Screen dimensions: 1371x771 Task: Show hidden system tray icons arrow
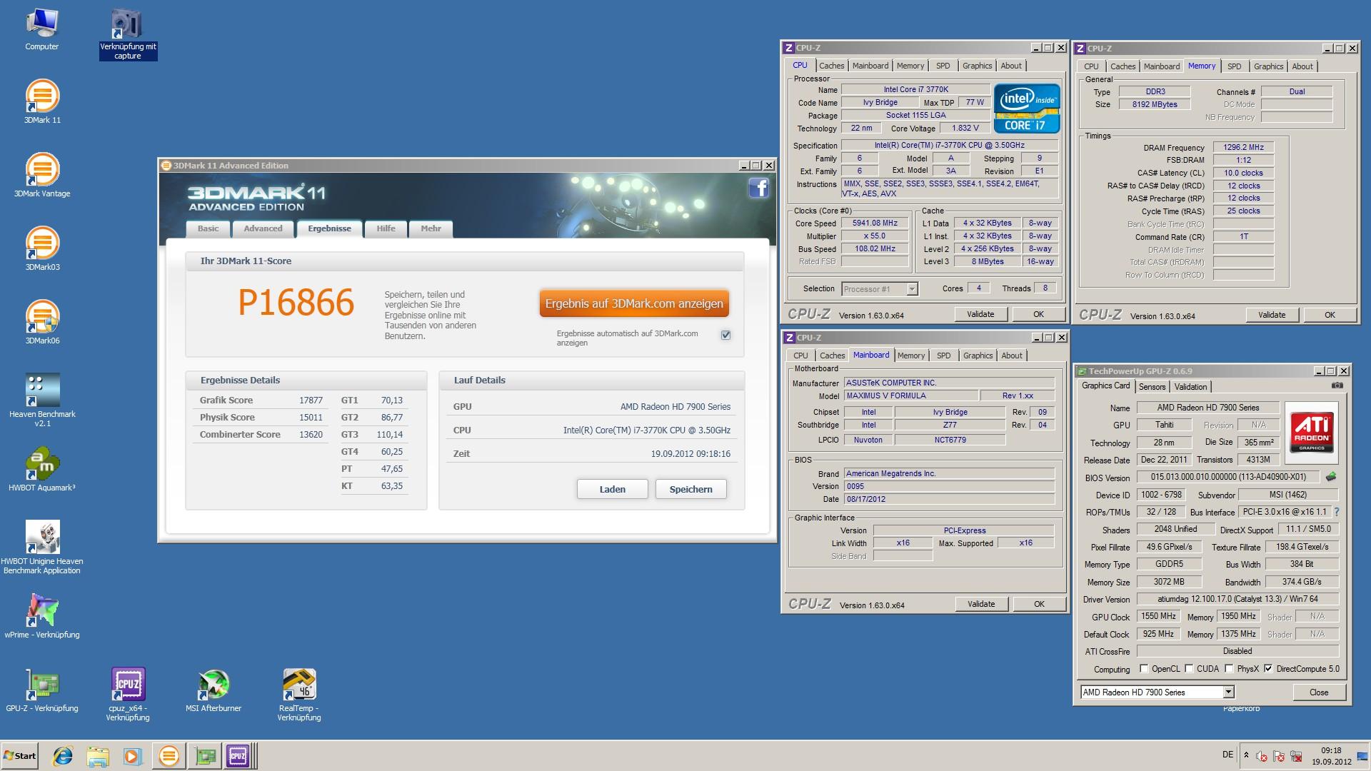(x=1246, y=755)
